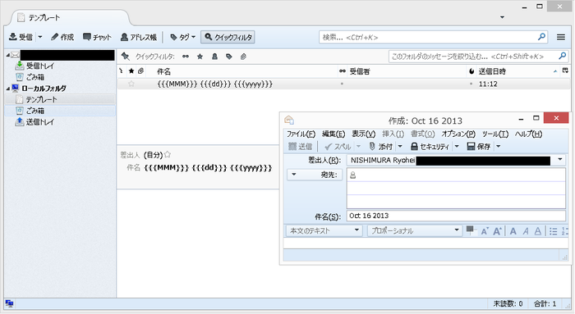
Task: Open the アドレス帳 address book
Action: [x=139, y=37]
